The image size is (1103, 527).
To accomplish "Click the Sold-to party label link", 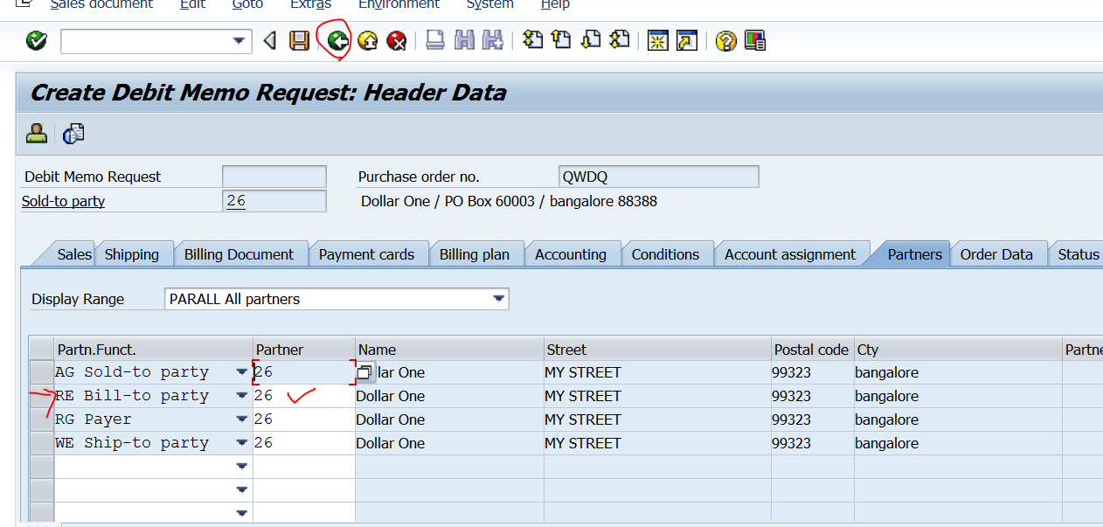I will pos(63,201).
